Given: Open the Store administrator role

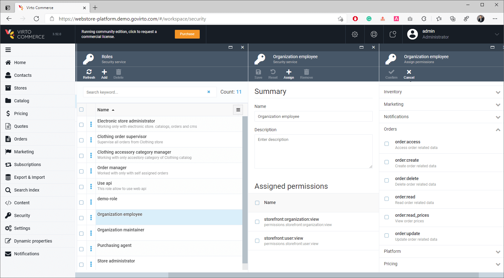Looking at the screenshot, I should click(116, 261).
